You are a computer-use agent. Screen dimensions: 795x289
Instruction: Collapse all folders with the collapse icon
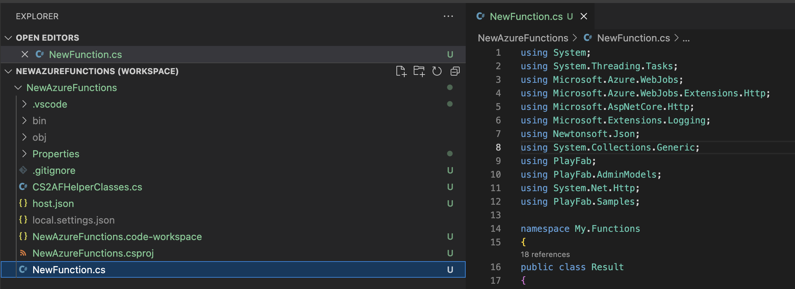tap(455, 71)
